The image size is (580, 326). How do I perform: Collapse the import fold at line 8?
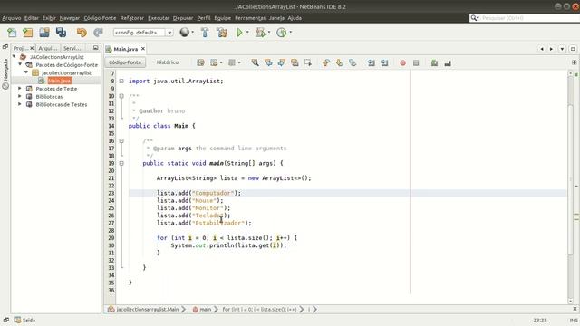pyautogui.click(x=121, y=81)
